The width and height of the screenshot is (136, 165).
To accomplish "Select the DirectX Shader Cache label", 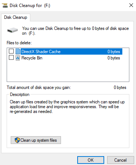I will click(41, 52).
